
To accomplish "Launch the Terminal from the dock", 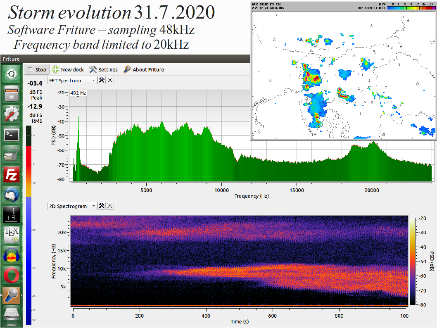I will point(11,134).
